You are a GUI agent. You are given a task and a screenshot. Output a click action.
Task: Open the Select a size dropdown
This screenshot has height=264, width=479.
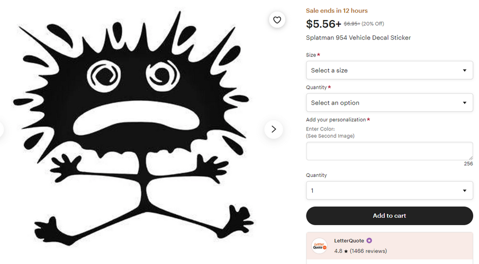pos(389,70)
